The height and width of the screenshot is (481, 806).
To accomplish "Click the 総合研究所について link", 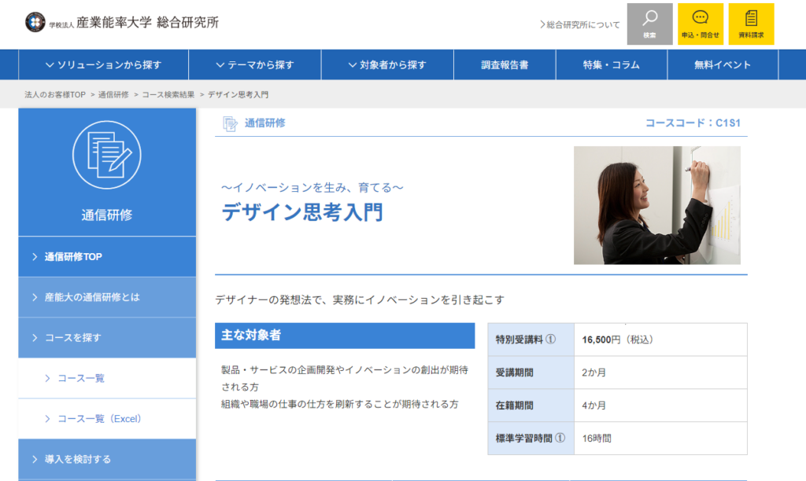I will point(580,24).
